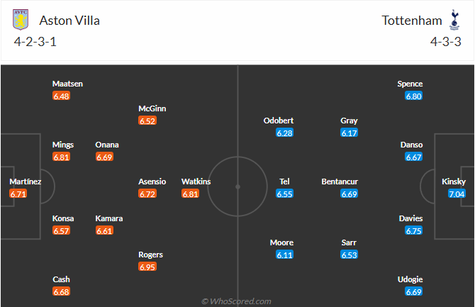Click the Aston Villa club crest
The width and height of the screenshot is (475, 307).
22,19
